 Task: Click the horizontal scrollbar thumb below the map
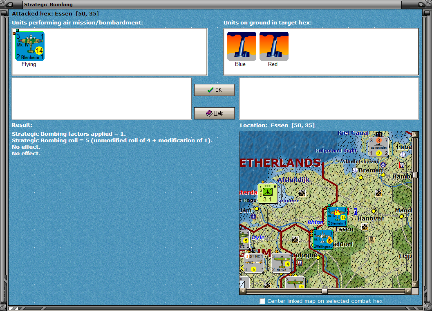coord(325,291)
